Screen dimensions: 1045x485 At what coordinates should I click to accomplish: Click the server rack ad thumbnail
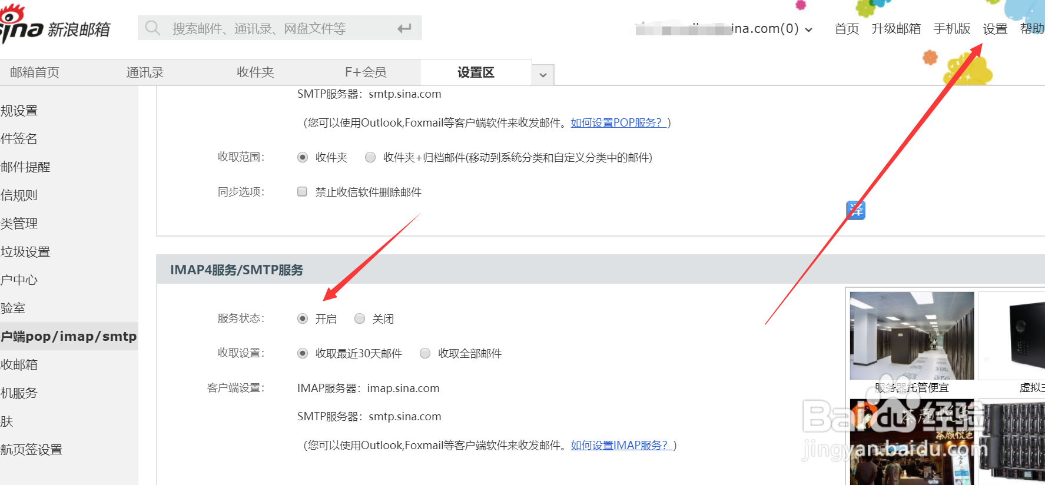pos(1011,442)
